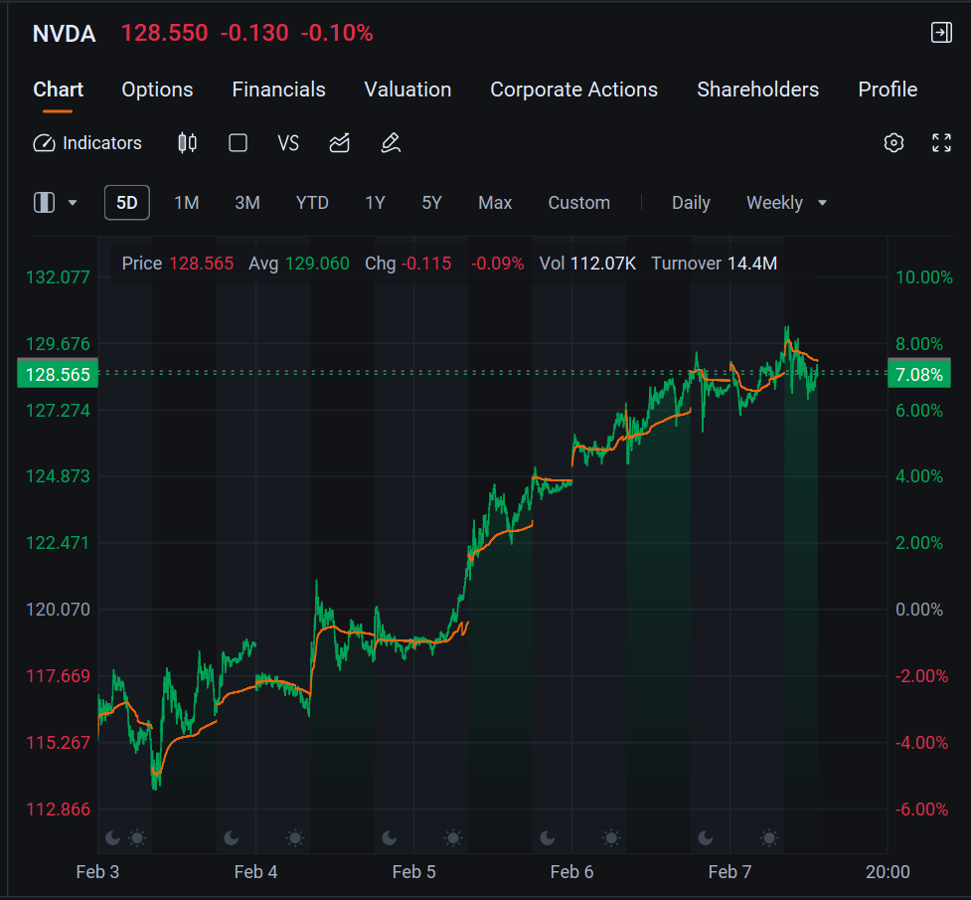Screen dimensions: 971x900
Task: Click the 132.077 price axis label
Action: [58, 277]
